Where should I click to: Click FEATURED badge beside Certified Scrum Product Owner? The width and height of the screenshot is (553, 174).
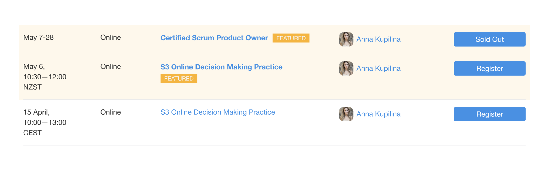291,38
